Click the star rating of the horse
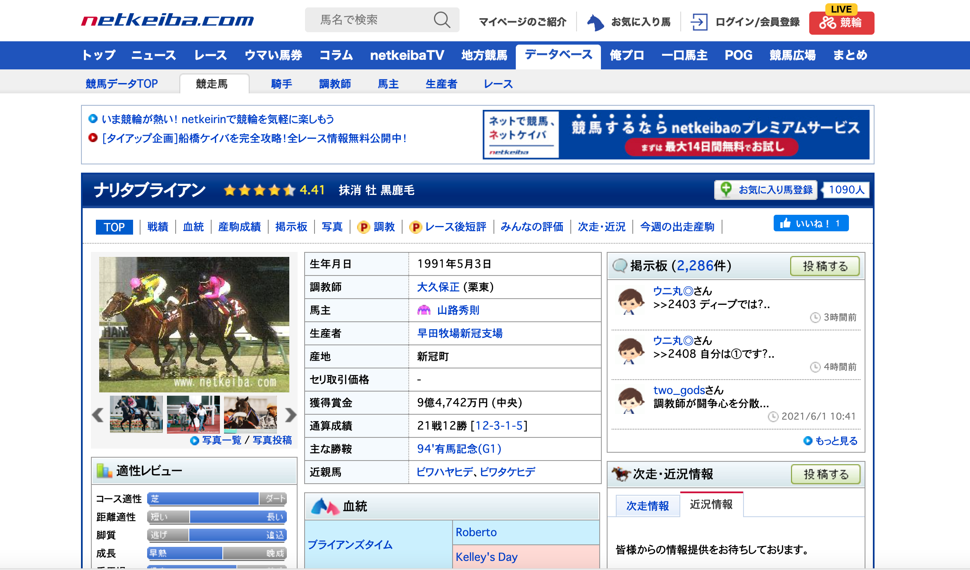The image size is (970, 570). (x=260, y=190)
